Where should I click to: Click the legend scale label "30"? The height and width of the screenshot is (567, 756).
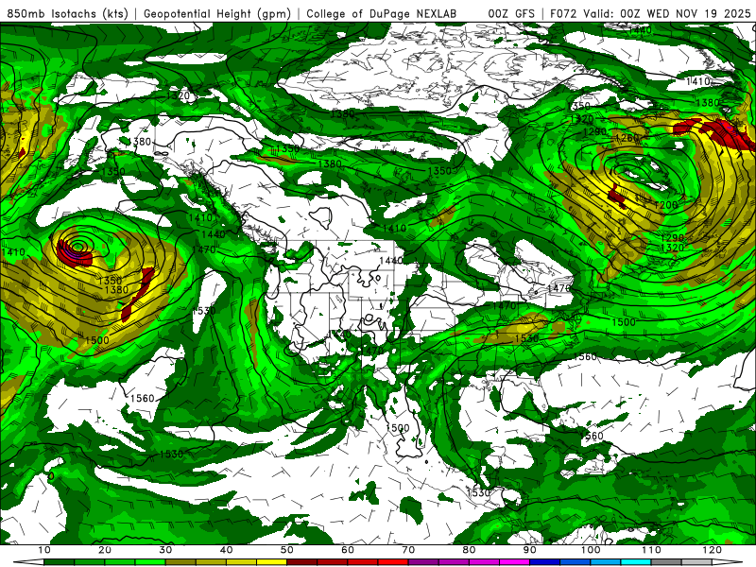click(165, 550)
